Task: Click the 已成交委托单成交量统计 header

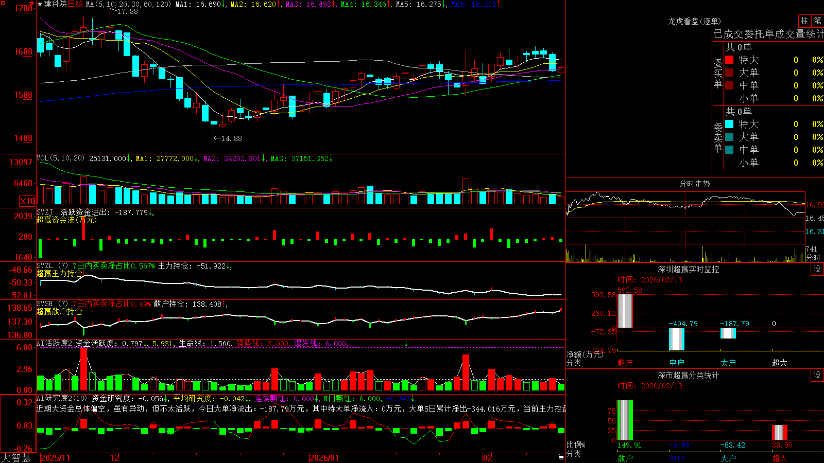Action: click(768, 34)
